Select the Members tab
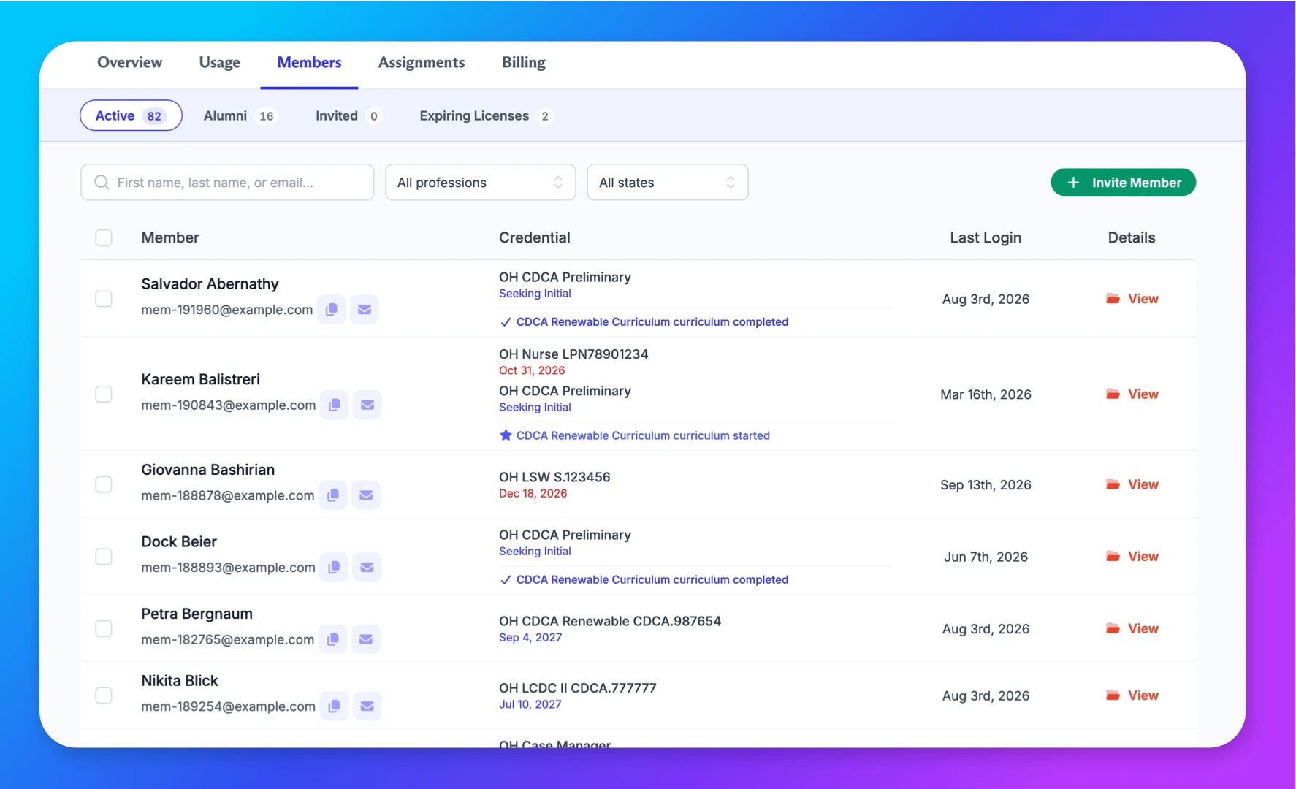Screen dimensions: 1296x789 (310, 63)
